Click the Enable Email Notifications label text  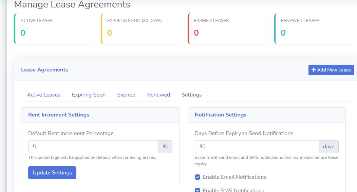coord(234,177)
